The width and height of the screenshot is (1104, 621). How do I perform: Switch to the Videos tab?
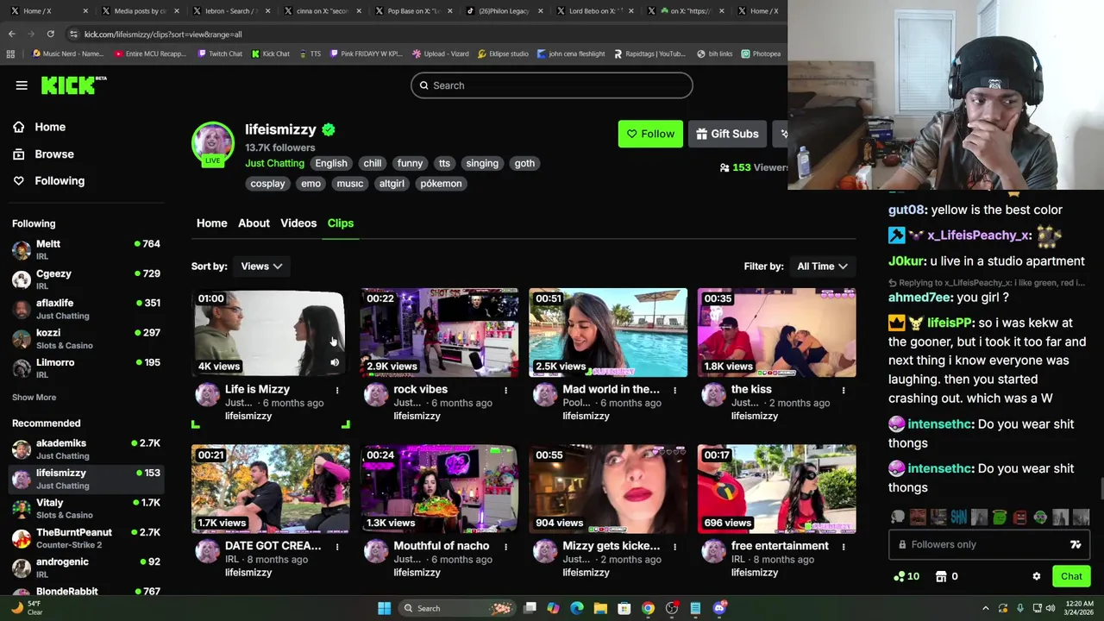tap(298, 223)
